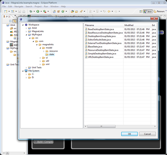Click the Java file icon of IBaseState.java
Screen dimensions: 167x155
click(86, 47)
